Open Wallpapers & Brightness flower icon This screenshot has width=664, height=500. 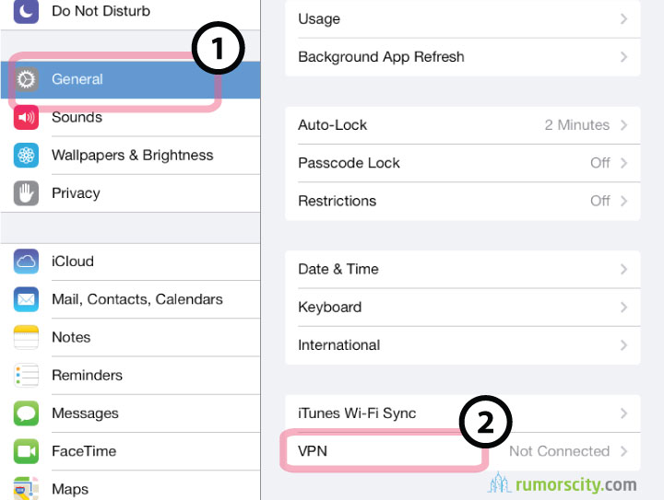[26, 155]
